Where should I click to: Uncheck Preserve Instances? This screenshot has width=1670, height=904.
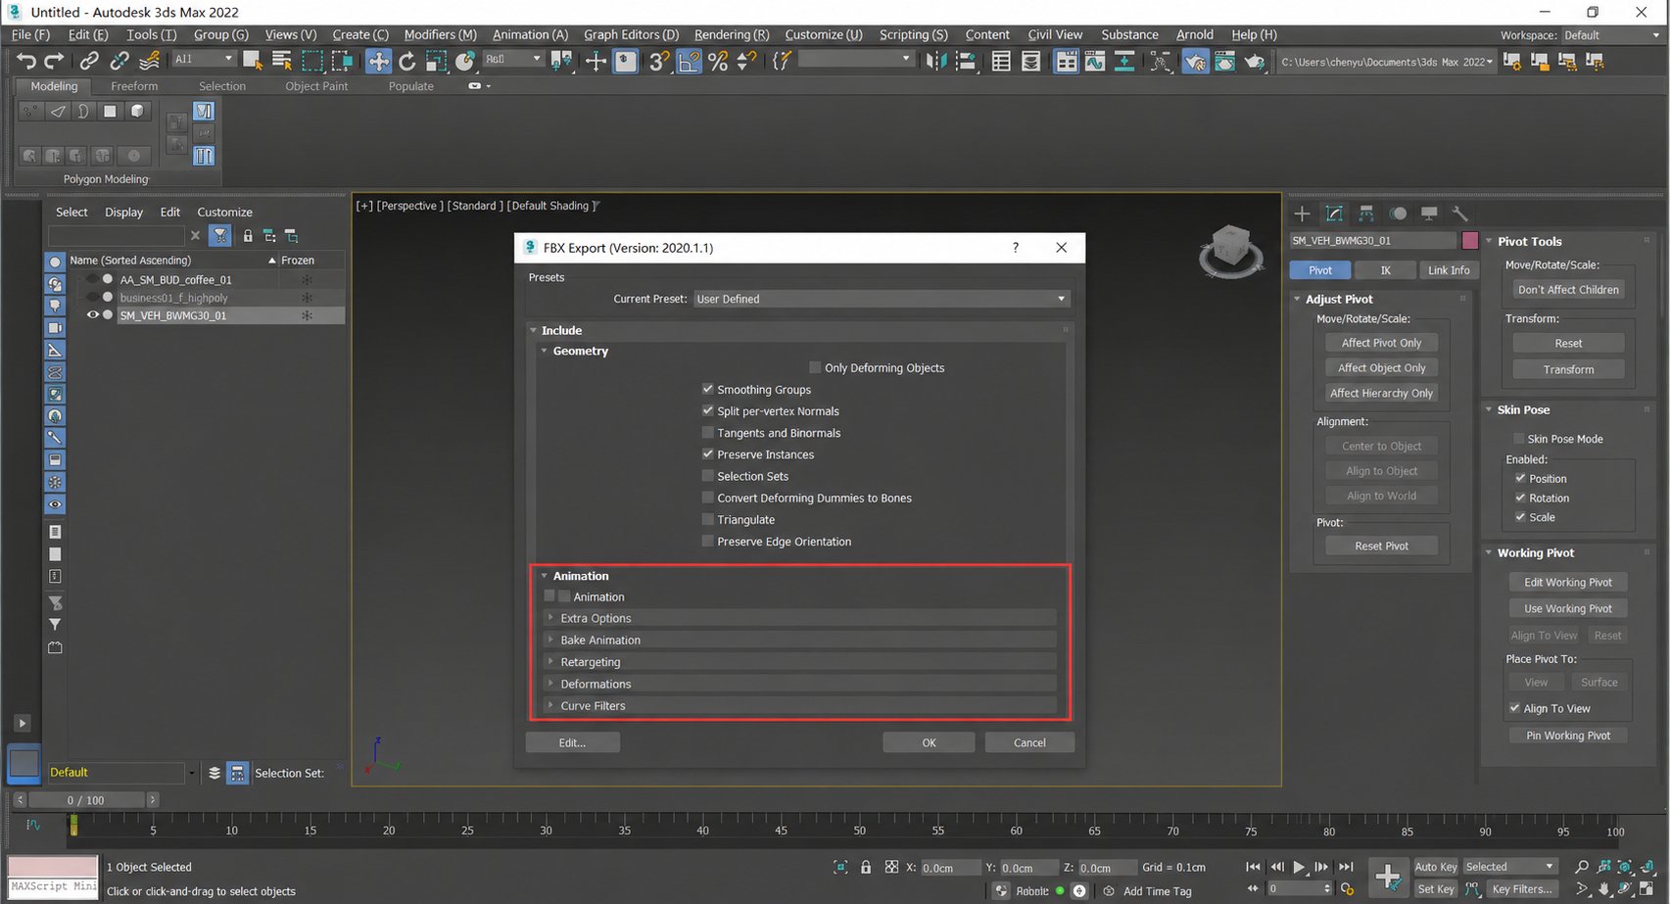[x=708, y=454]
